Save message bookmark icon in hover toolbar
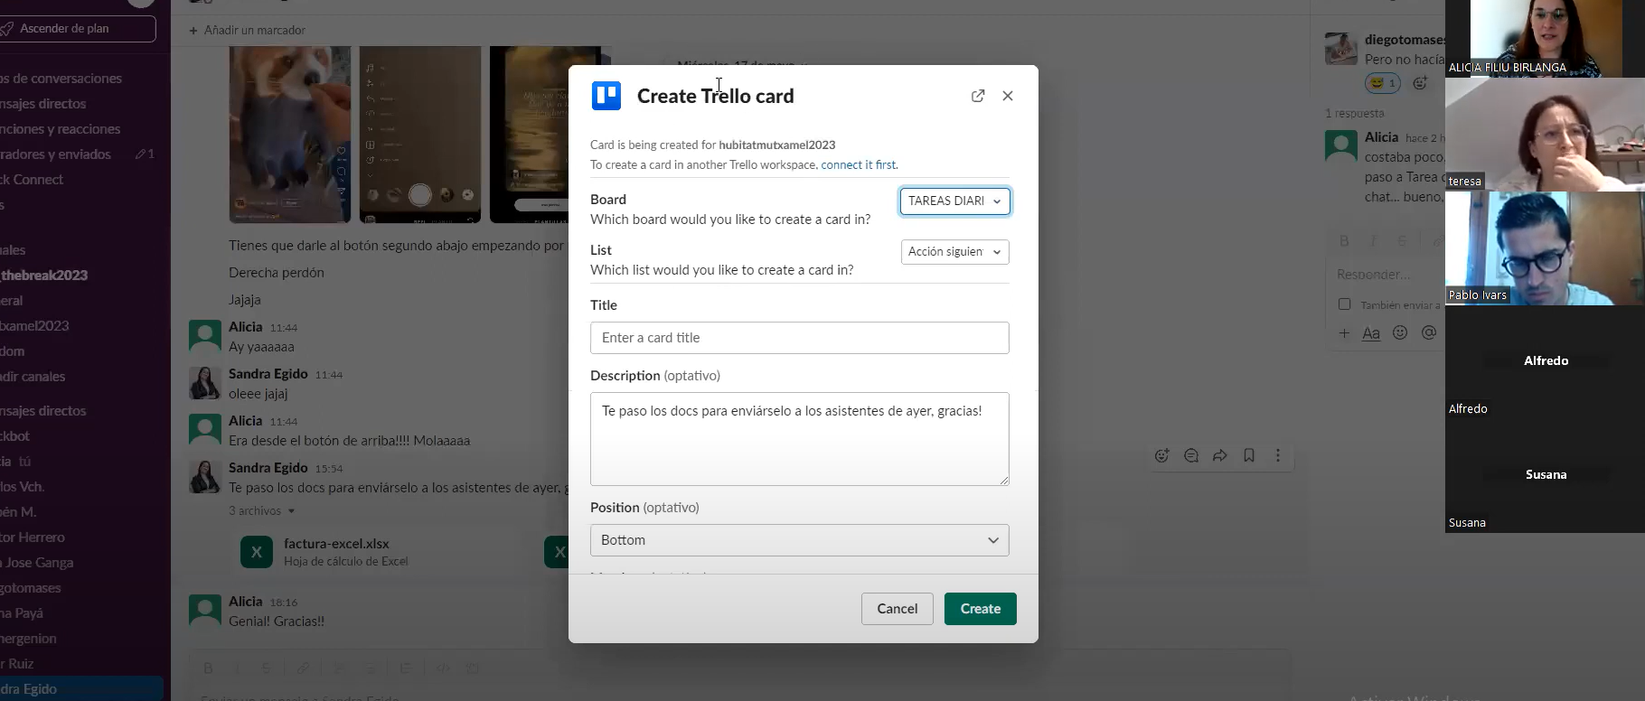 click(x=1249, y=456)
